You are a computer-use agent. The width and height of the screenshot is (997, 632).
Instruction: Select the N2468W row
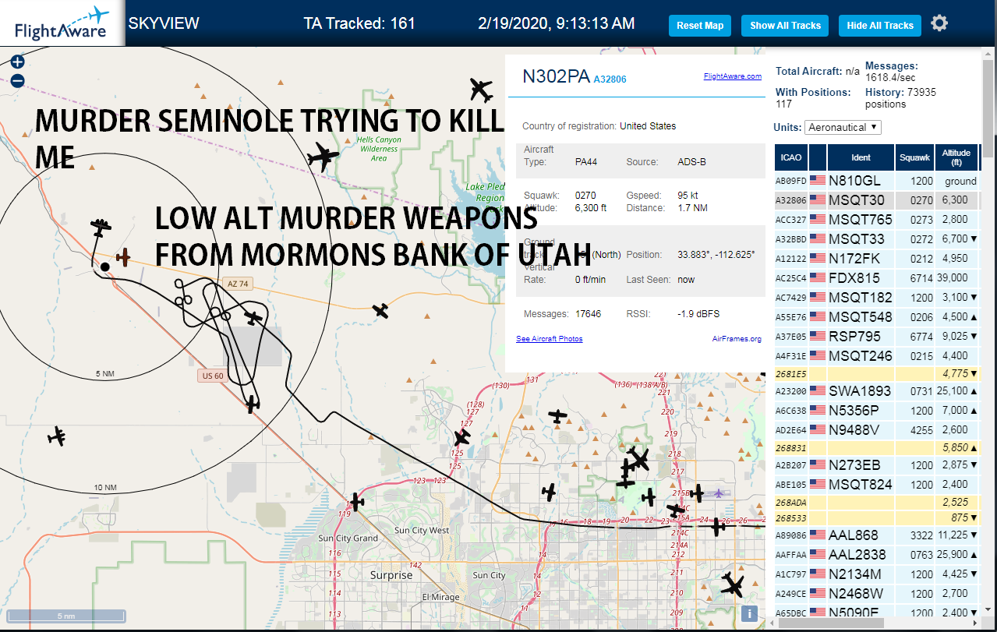(x=876, y=594)
